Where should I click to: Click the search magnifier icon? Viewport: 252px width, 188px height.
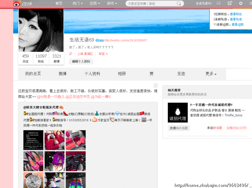coord(179,3)
